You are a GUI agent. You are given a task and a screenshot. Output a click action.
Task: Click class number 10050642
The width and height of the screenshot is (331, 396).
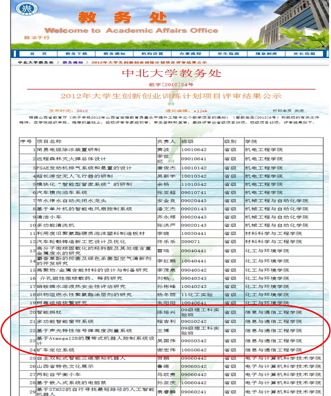(x=194, y=350)
